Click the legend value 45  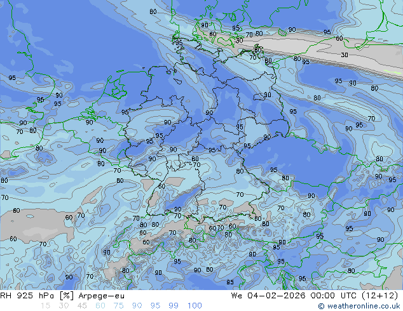(82, 306)
